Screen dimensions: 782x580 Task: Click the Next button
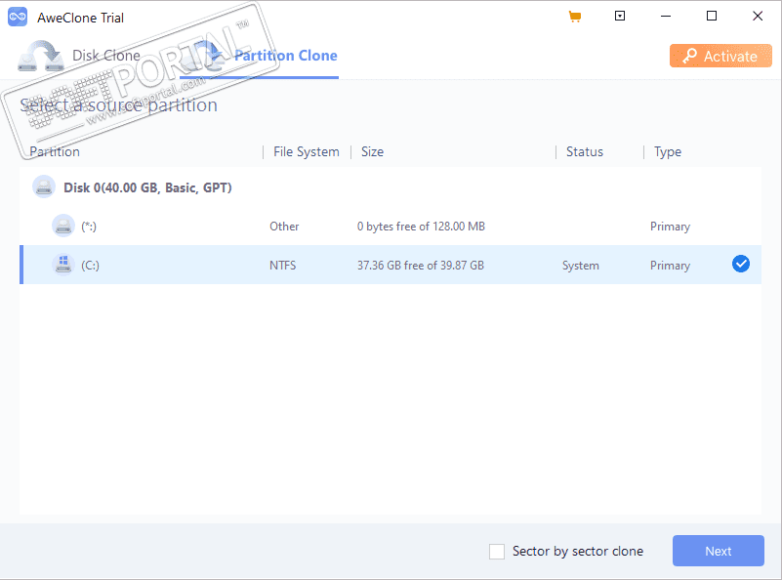click(x=719, y=551)
